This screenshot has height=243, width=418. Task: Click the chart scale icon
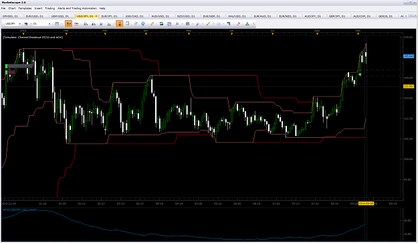click(101, 24)
